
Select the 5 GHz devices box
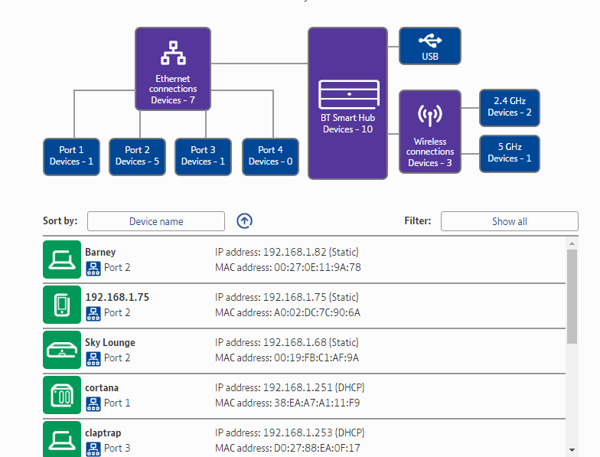[x=510, y=153]
